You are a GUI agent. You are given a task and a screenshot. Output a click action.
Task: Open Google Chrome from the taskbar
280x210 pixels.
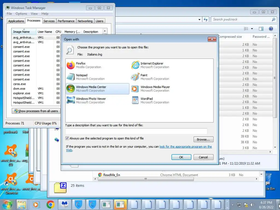click(x=50, y=205)
